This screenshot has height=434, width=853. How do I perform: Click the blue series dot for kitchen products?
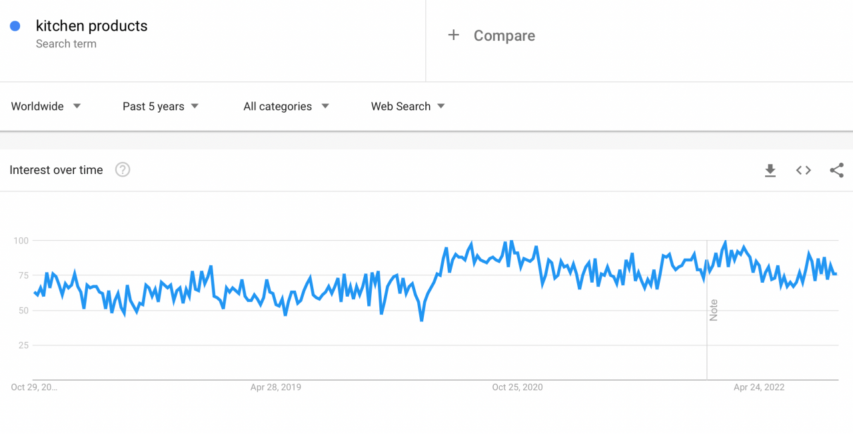click(15, 25)
